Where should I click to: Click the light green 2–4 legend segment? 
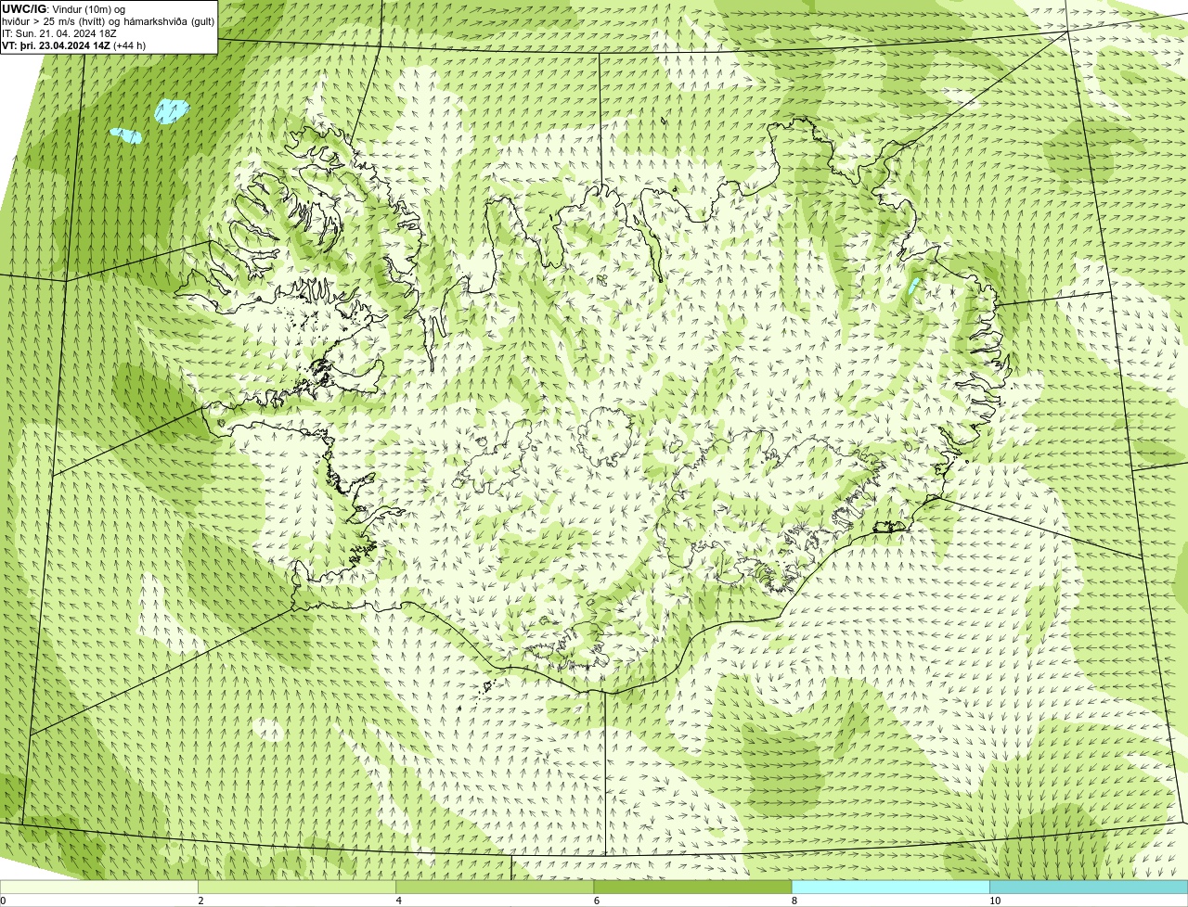point(296,887)
